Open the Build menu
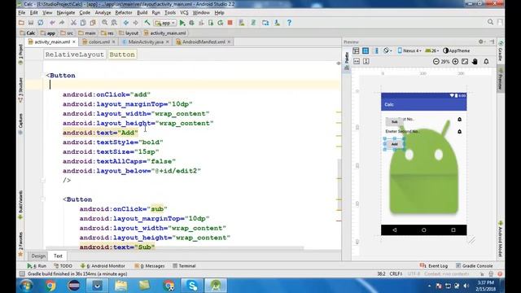 (x=142, y=13)
